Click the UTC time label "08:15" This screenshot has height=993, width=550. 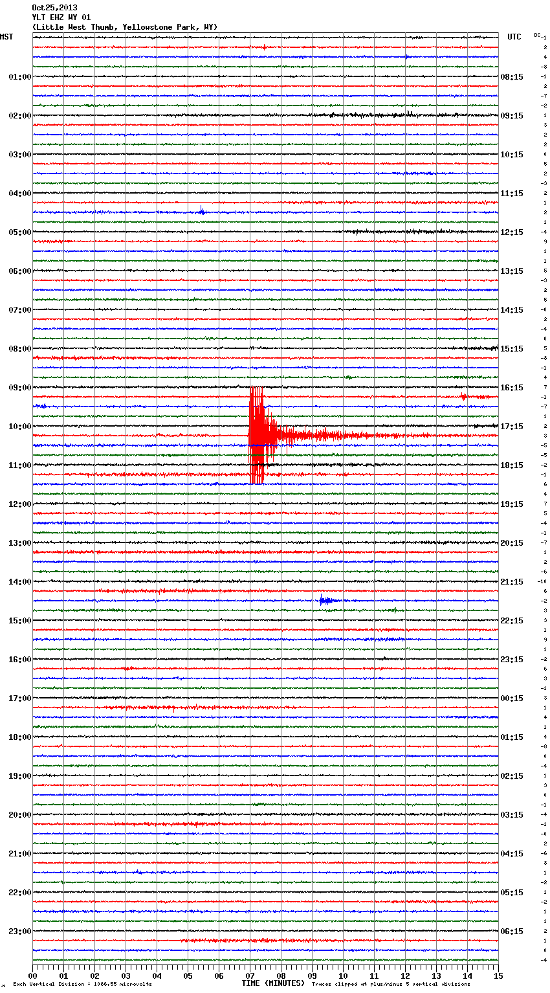512,77
